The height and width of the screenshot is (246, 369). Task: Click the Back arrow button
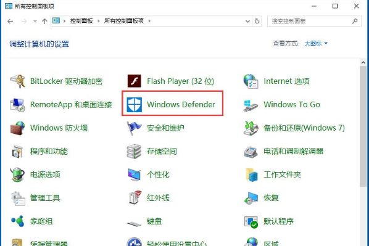(10, 22)
